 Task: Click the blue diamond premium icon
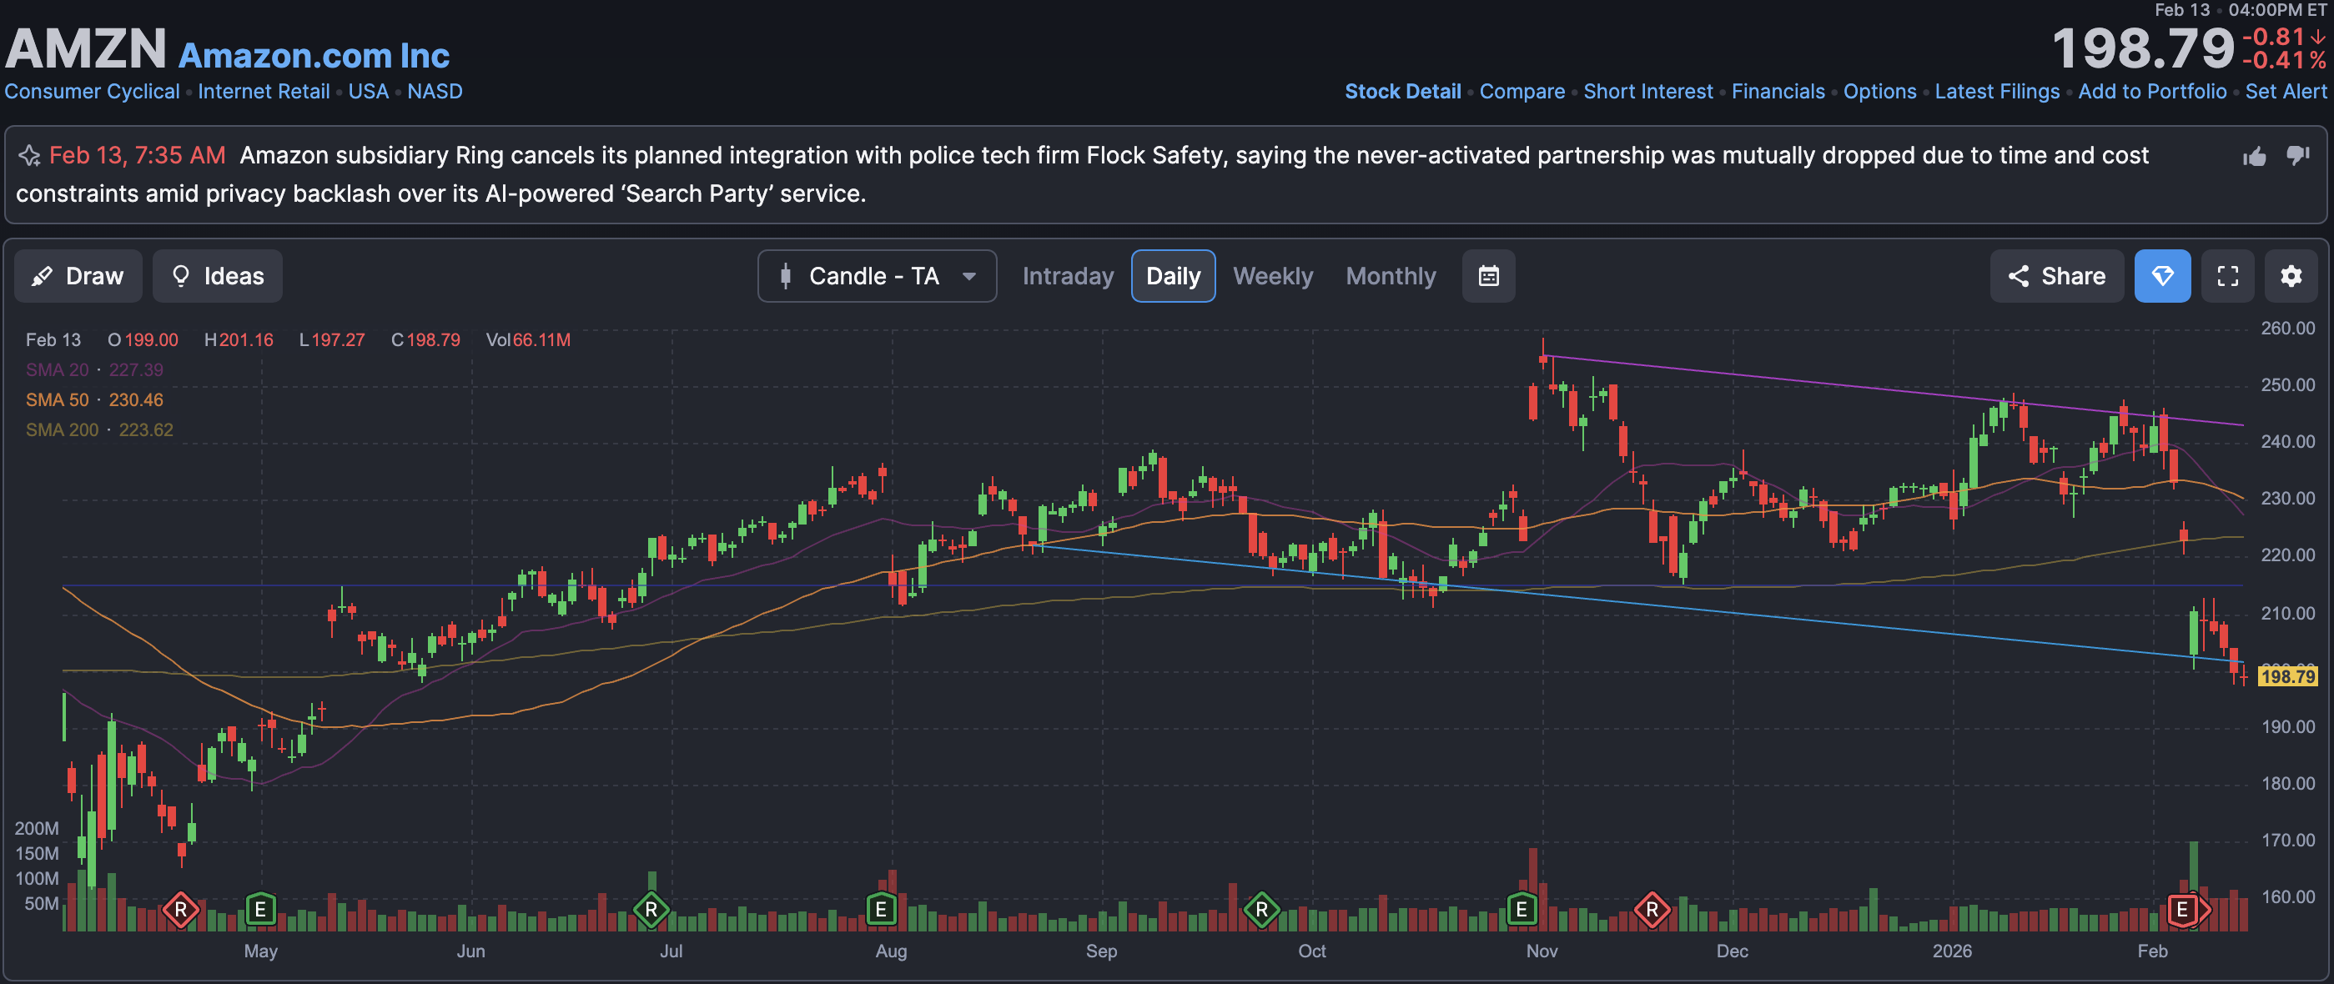(2162, 276)
